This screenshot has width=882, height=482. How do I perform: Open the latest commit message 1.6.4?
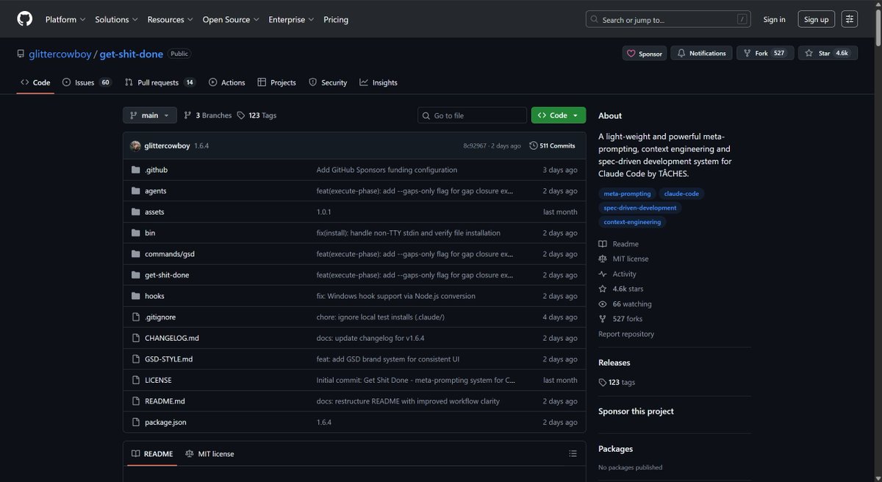click(201, 146)
